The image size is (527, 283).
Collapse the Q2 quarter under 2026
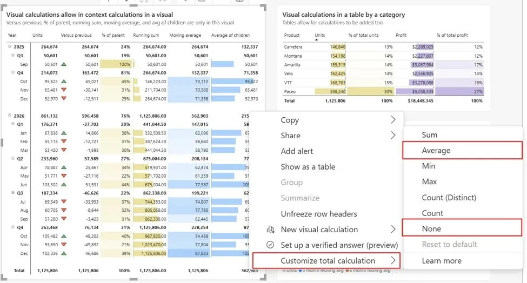click(x=13, y=158)
